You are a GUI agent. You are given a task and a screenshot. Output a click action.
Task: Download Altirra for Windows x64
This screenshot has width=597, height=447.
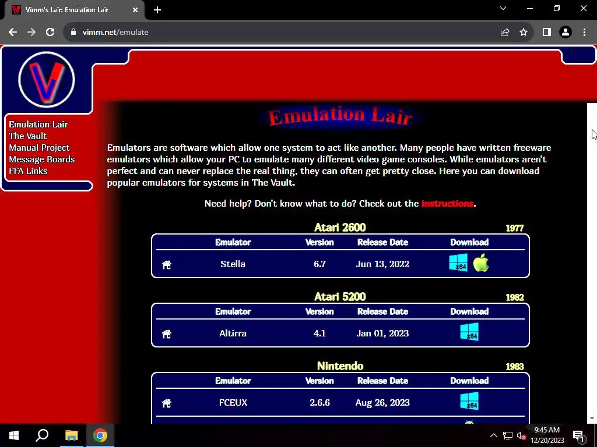469,332
